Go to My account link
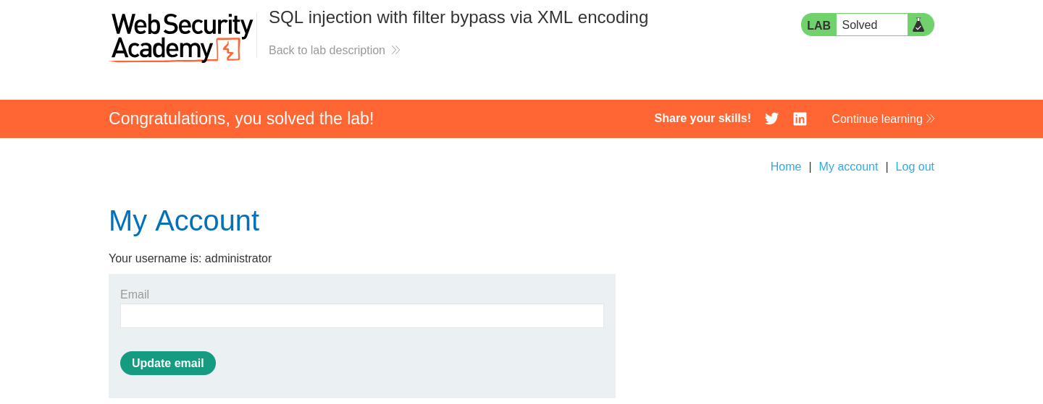The height and width of the screenshot is (404, 1043). pyautogui.click(x=848, y=166)
